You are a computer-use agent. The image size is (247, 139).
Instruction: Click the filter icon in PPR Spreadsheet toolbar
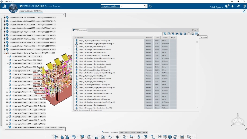coord(165,34)
